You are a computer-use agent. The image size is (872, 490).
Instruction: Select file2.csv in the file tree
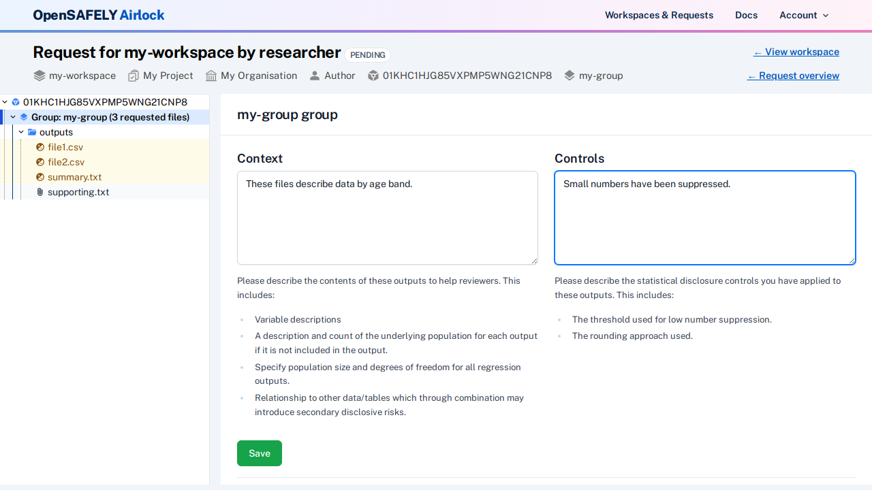coord(65,162)
